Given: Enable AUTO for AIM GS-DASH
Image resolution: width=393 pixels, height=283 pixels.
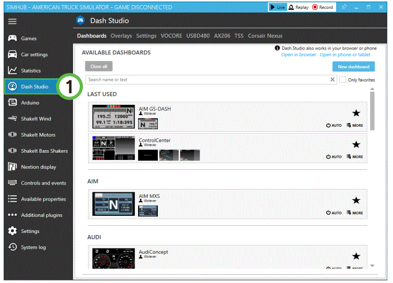Looking at the screenshot, I should (334, 125).
